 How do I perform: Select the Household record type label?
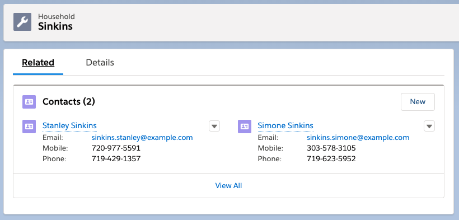56,16
